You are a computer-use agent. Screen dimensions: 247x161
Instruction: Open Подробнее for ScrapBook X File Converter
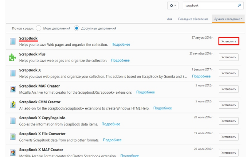112,140
